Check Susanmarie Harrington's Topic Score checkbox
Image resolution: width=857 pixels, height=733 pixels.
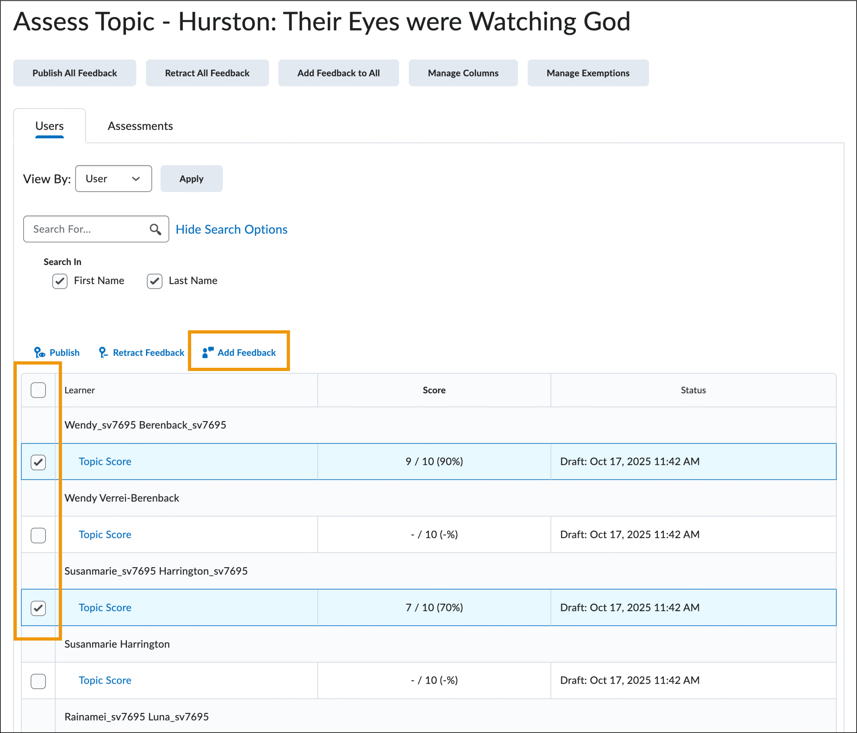[x=38, y=681]
